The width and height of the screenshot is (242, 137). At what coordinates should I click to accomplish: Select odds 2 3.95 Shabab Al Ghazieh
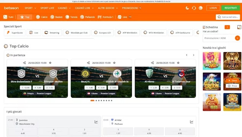point(113,88)
